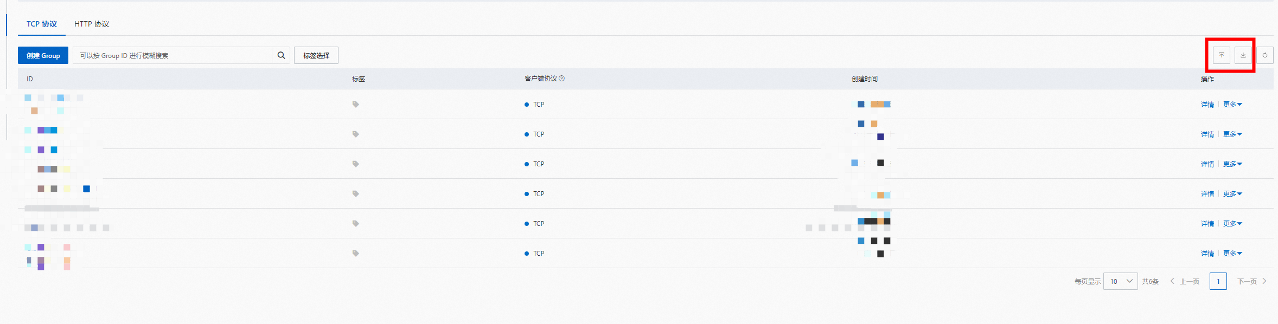The image size is (1278, 324).
Task: Go to next page with 下一页
Action: point(1251,282)
